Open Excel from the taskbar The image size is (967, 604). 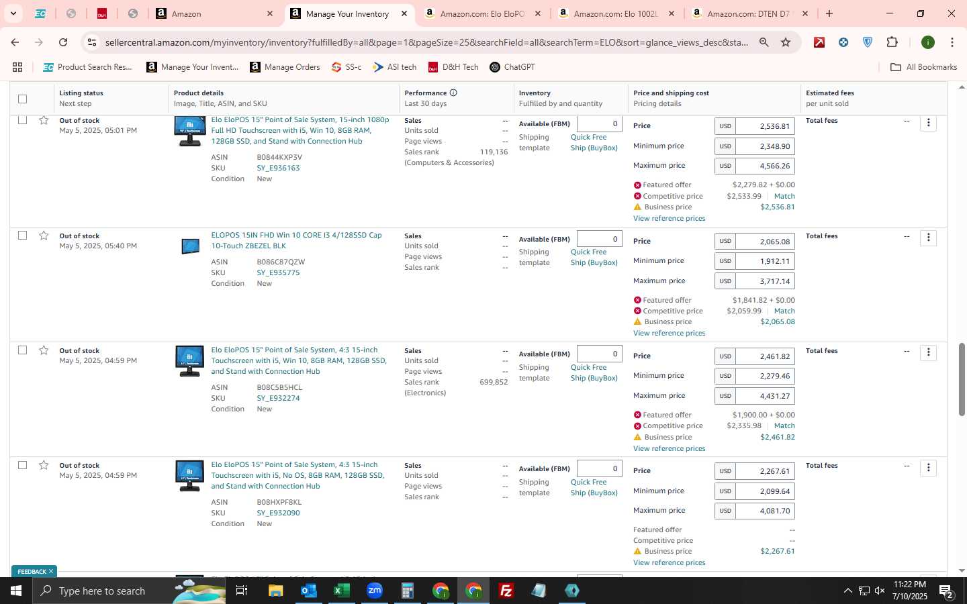(341, 591)
